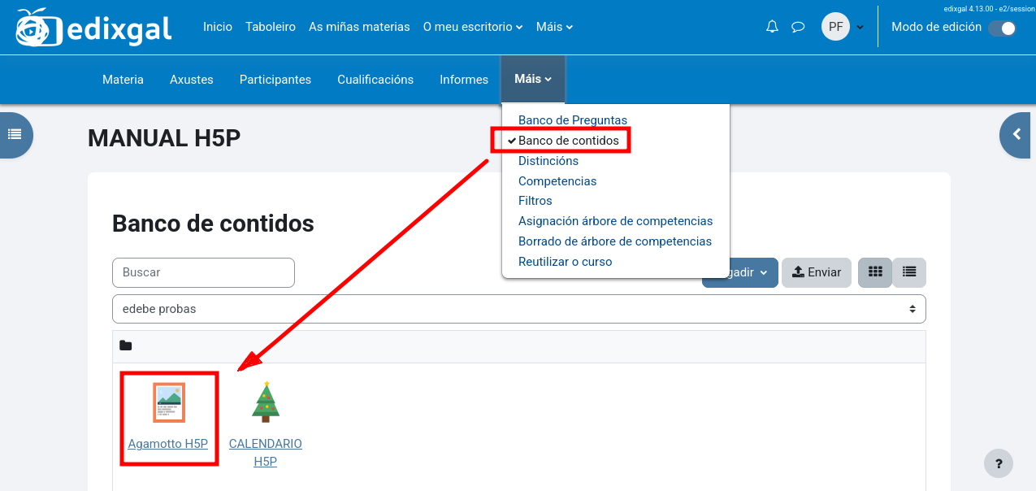The width and height of the screenshot is (1036, 491).
Task: Open the course index drawer icon
Action: (15, 134)
